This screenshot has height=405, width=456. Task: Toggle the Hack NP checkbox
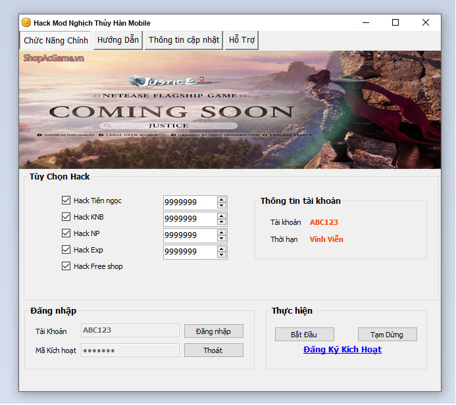66,233
